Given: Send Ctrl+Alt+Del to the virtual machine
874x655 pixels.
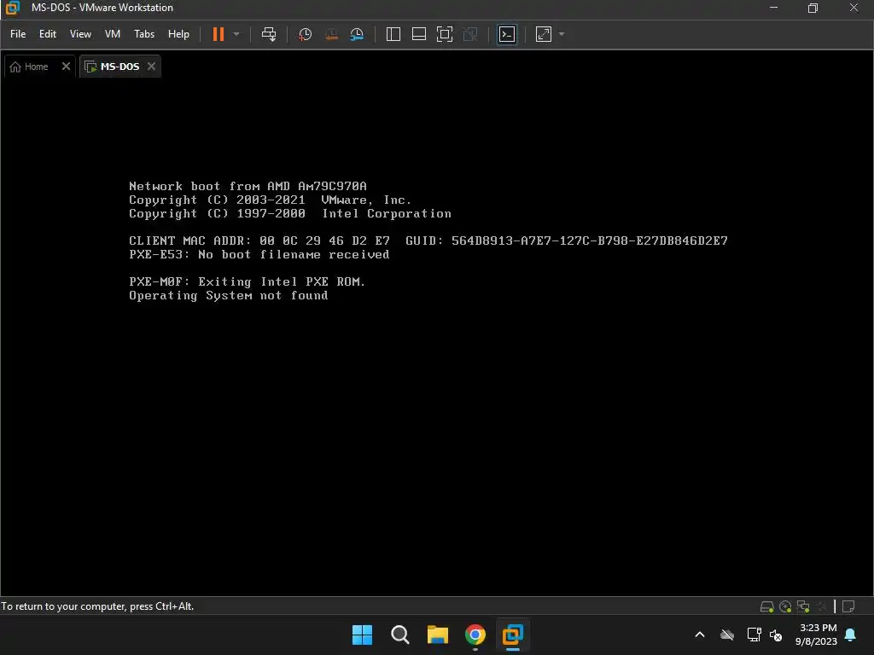Looking at the screenshot, I should 269,34.
